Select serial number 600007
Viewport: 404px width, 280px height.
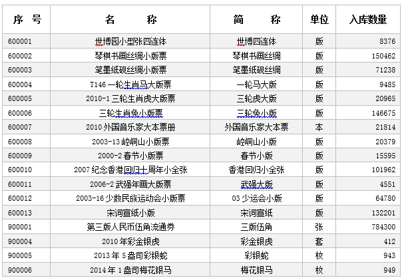click(x=20, y=127)
